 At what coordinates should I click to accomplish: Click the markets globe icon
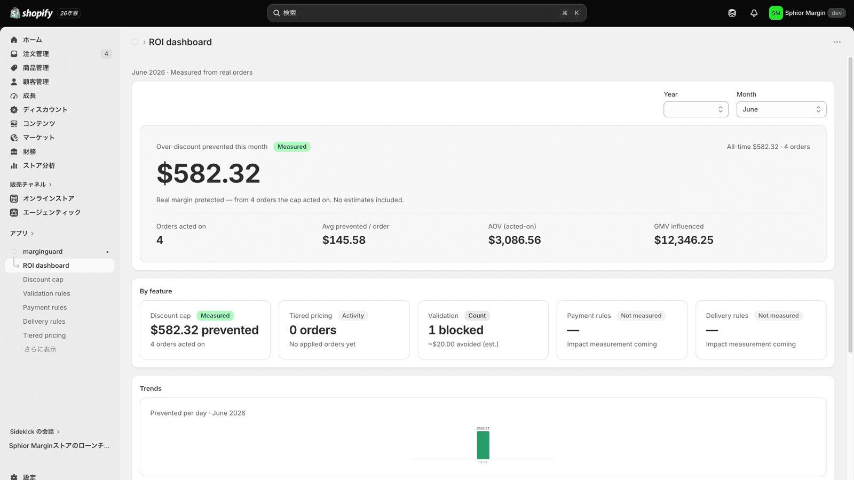click(x=14, y=138)
